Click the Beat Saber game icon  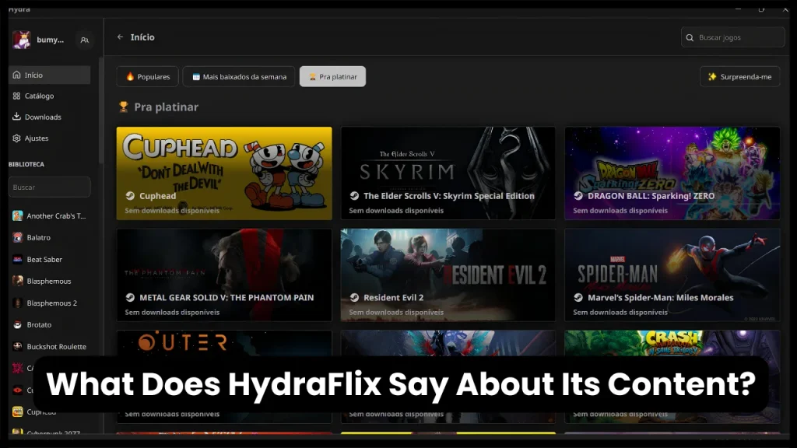coord(18,259)
